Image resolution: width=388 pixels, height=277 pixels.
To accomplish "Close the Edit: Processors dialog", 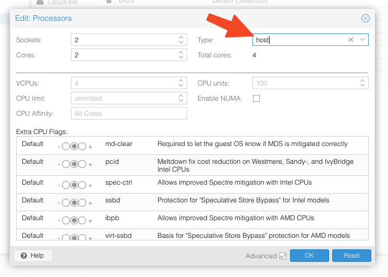I will [x=366, y=18].
